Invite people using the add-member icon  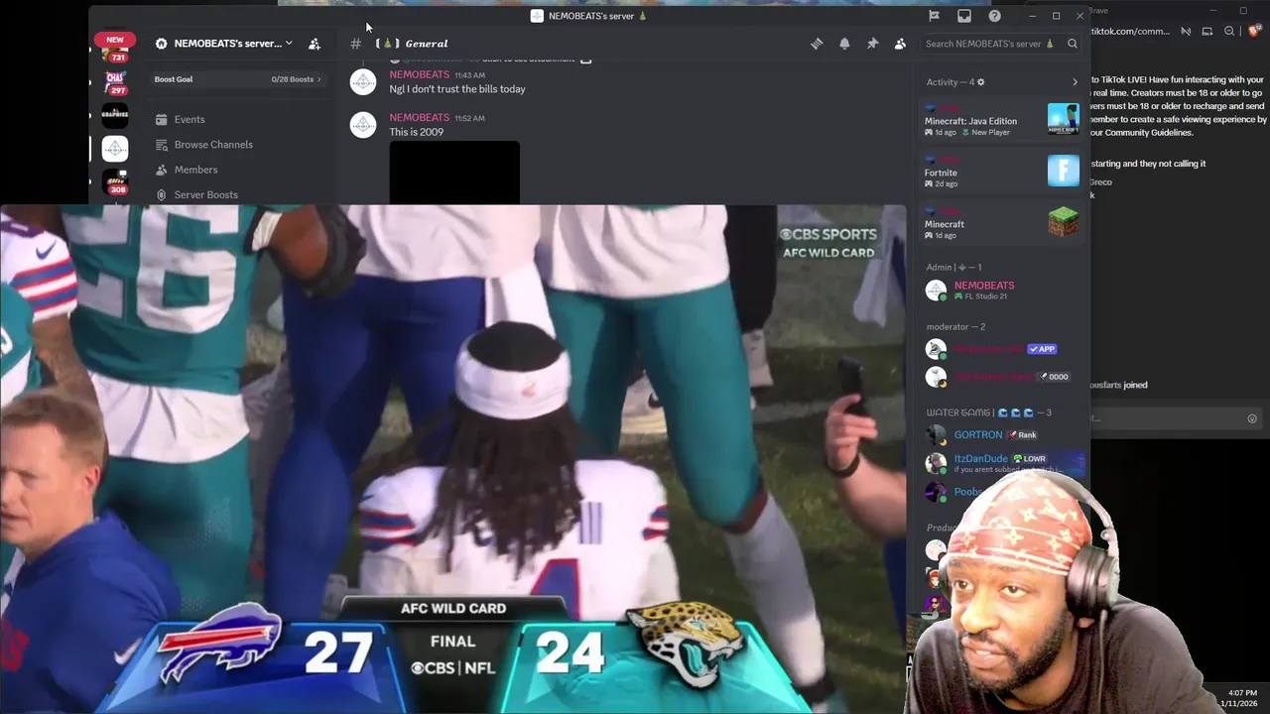(x=315, y=44)
